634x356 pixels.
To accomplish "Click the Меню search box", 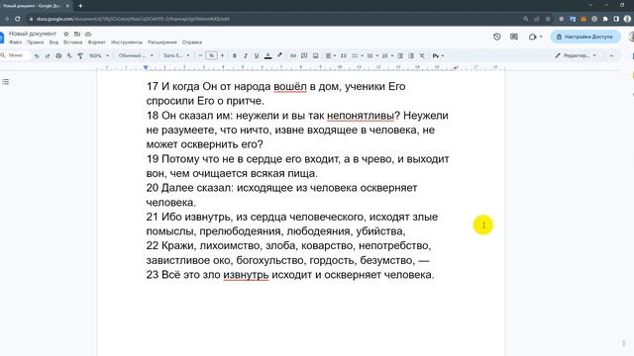I will [x=16, y=55].
